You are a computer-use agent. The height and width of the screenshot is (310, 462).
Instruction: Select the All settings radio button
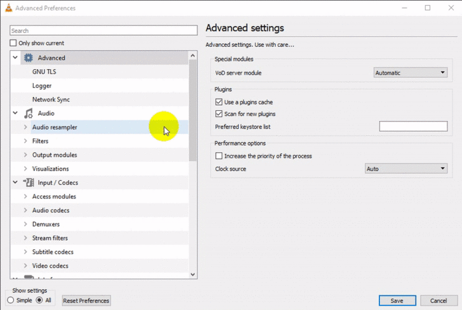(39, 300)
